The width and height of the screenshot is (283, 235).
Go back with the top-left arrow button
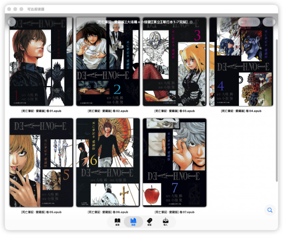point(11,22)
